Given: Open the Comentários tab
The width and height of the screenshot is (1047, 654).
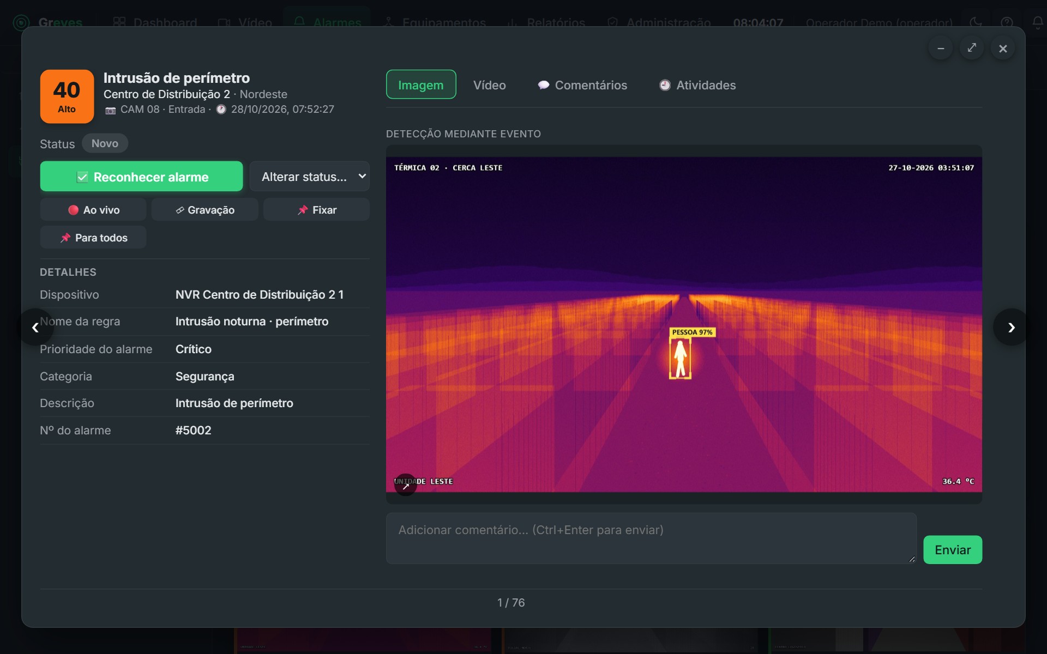Looking at the screenshot, I should 582,85.
